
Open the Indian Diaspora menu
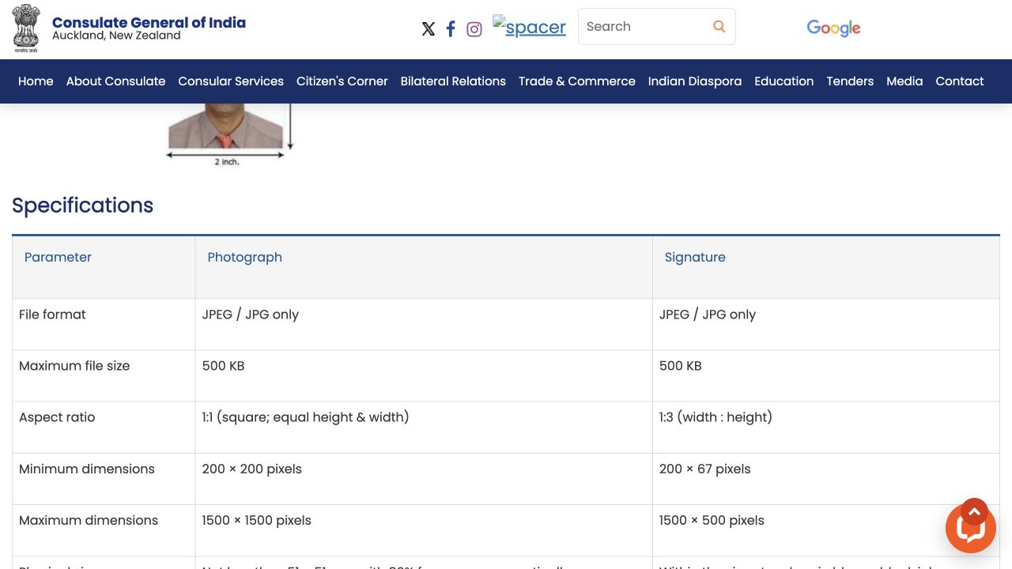point(695,81)
